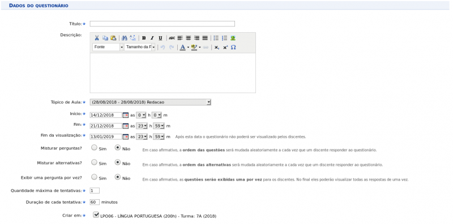Open the Tamanho da Fonte size dropdown

(140, 47)
